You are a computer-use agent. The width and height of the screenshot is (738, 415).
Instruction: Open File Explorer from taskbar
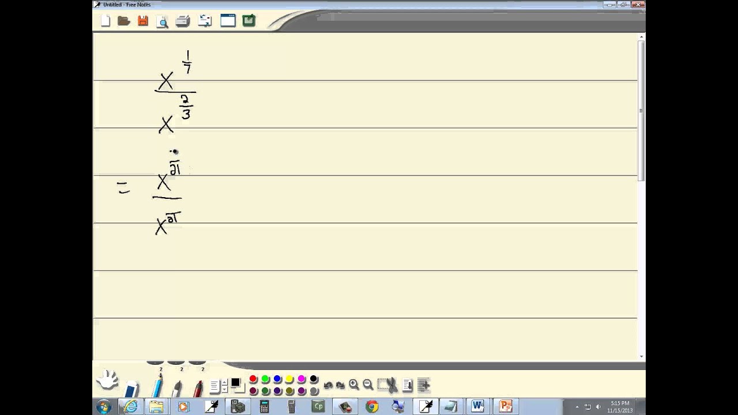pyautogui.click(x=156, y=406)
